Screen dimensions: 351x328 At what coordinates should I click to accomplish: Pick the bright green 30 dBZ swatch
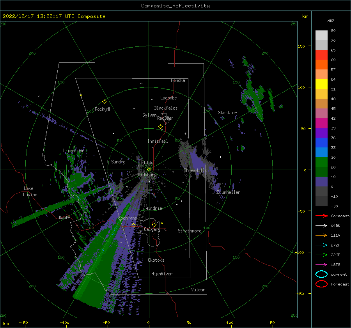point(321,162)
